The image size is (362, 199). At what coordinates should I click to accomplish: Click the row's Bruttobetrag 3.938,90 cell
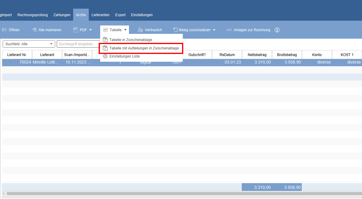point(287,62)
